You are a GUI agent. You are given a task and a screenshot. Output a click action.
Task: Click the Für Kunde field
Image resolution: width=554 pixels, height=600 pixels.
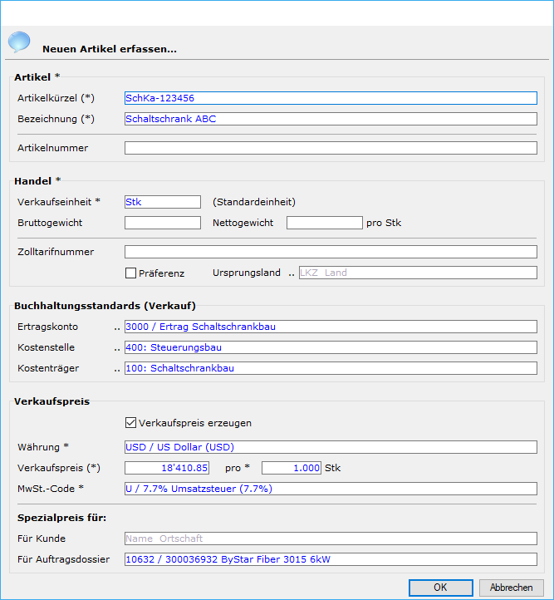point(331,539)
